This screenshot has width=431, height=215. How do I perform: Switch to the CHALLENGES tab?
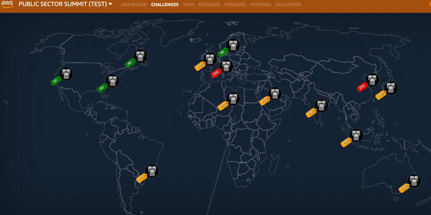pos(165,5)
